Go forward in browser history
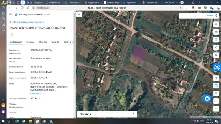The width and height of the screenshot is (221, 124). click(16, 8)
